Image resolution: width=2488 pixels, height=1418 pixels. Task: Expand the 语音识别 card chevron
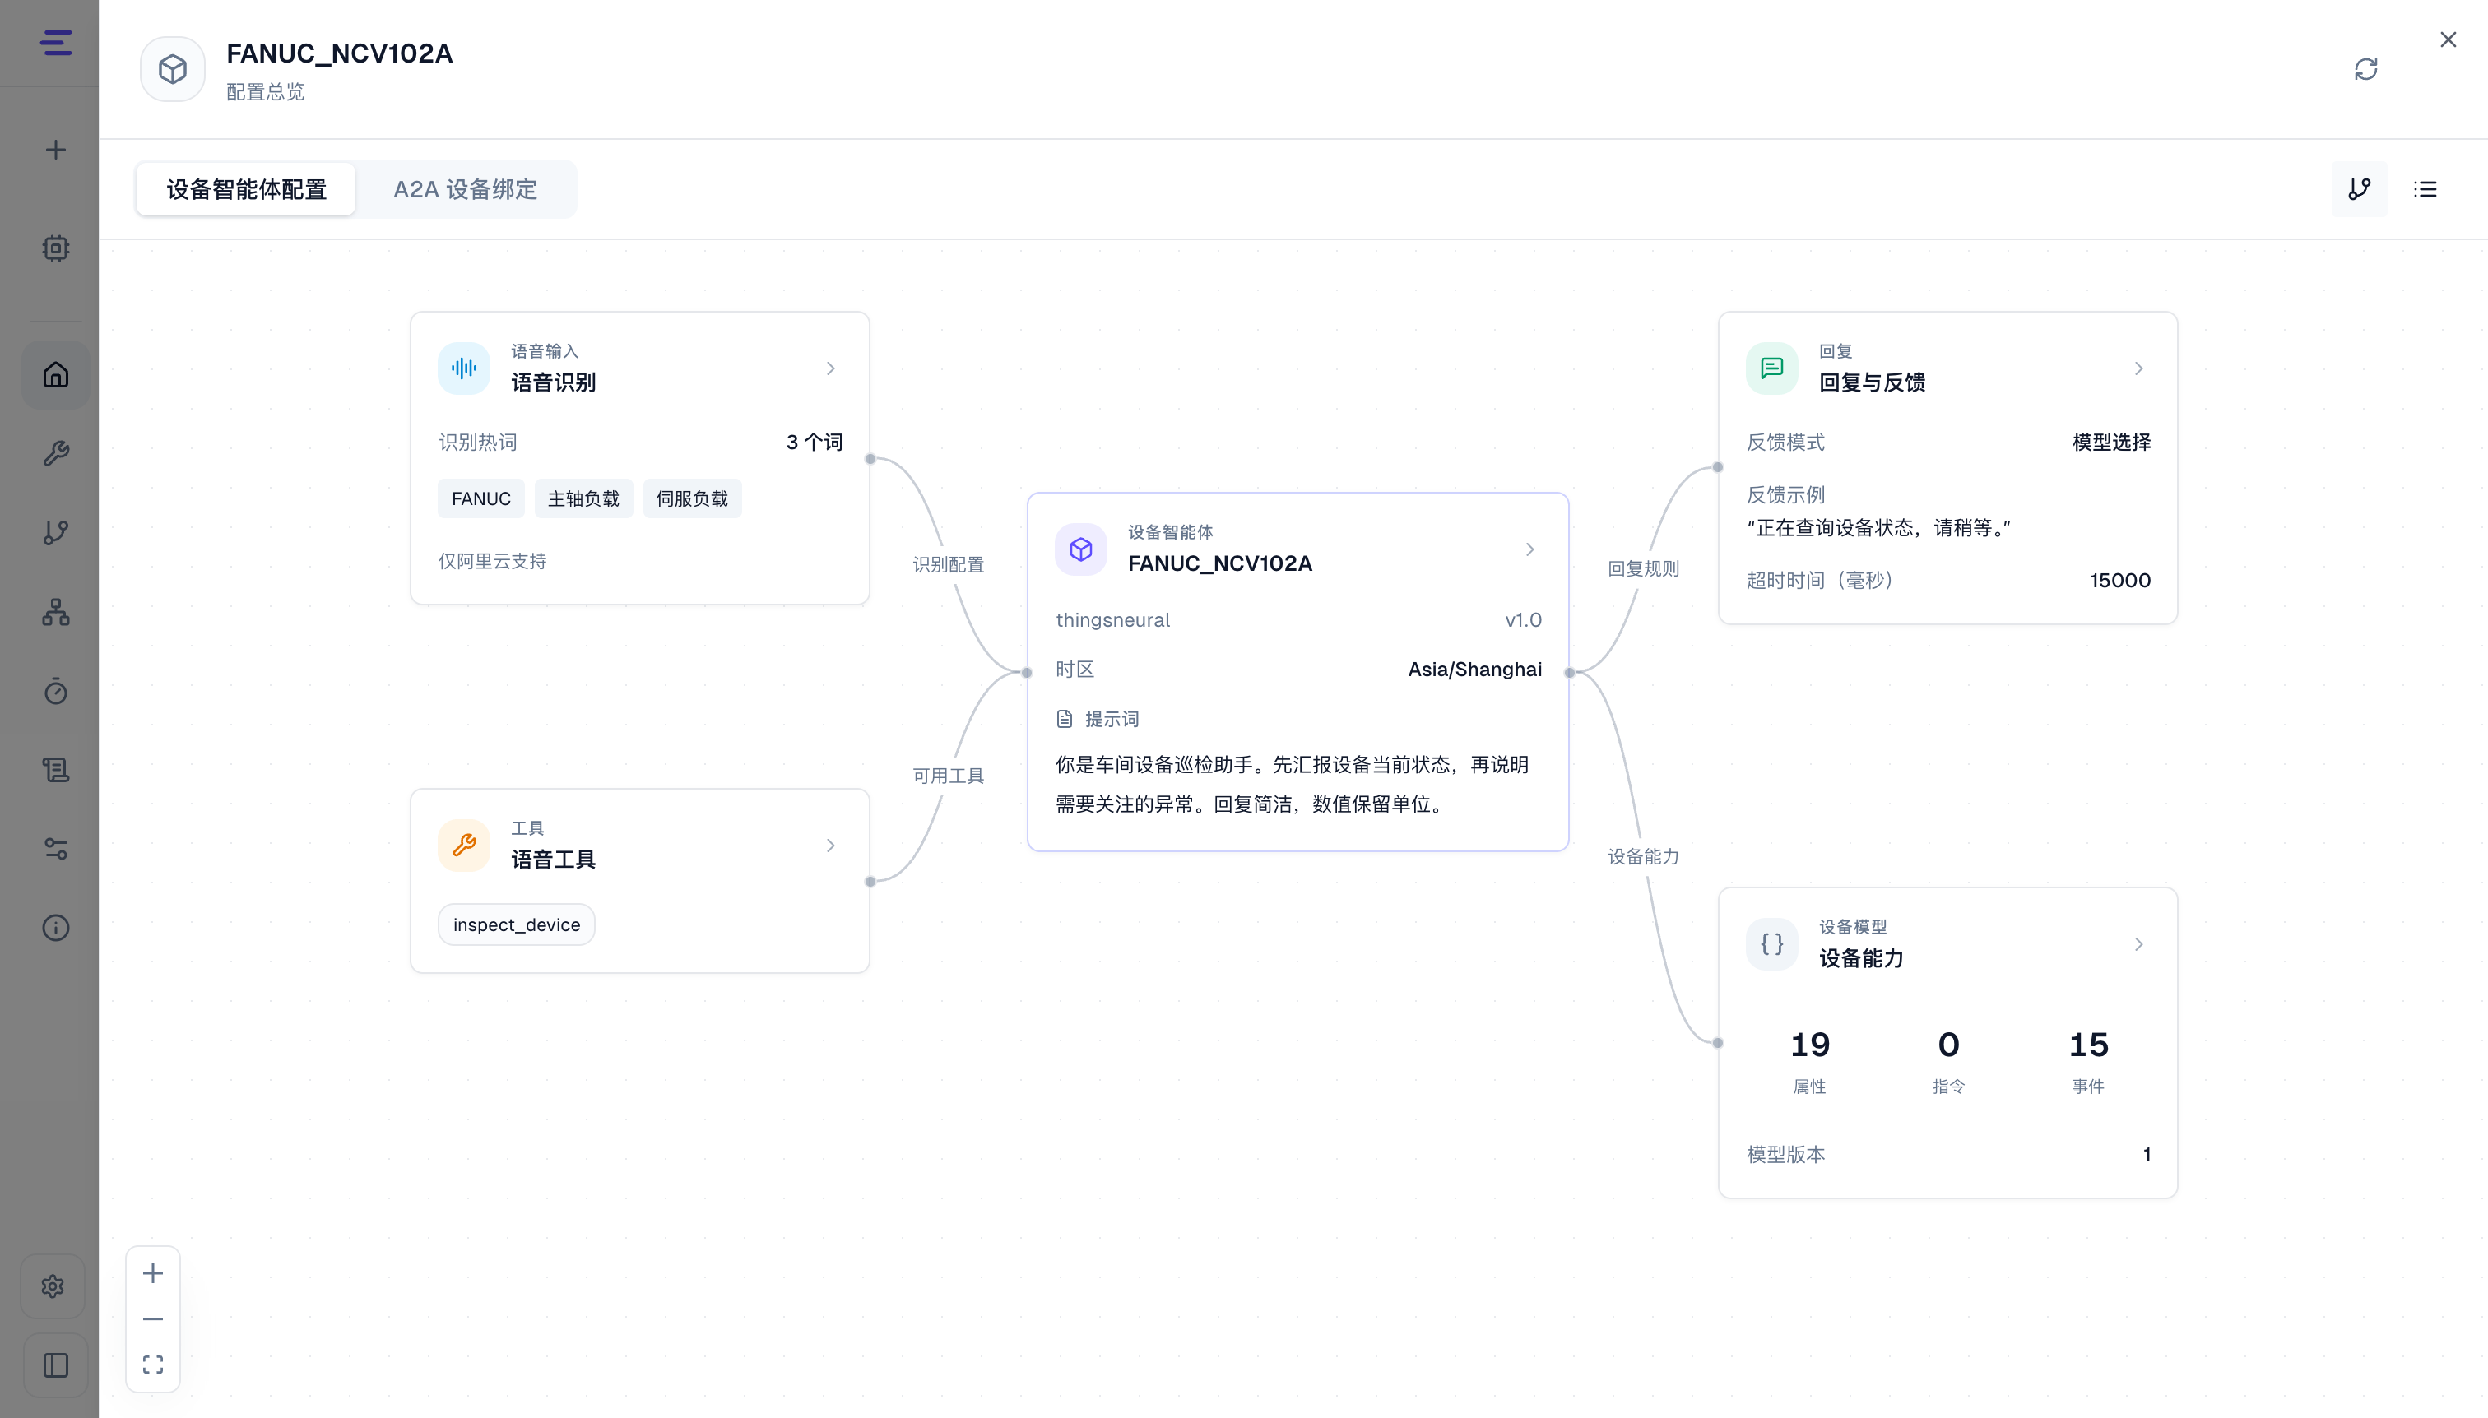(x=831, y=368)
